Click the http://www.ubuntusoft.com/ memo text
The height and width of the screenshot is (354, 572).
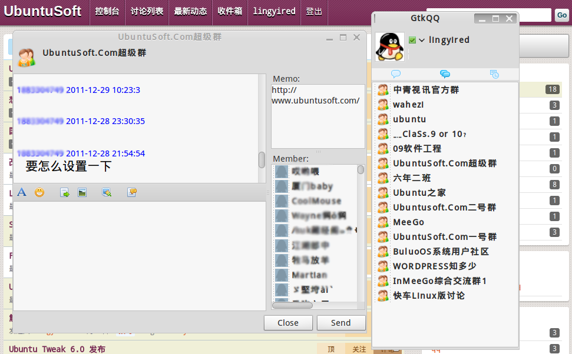coord(316,95)
